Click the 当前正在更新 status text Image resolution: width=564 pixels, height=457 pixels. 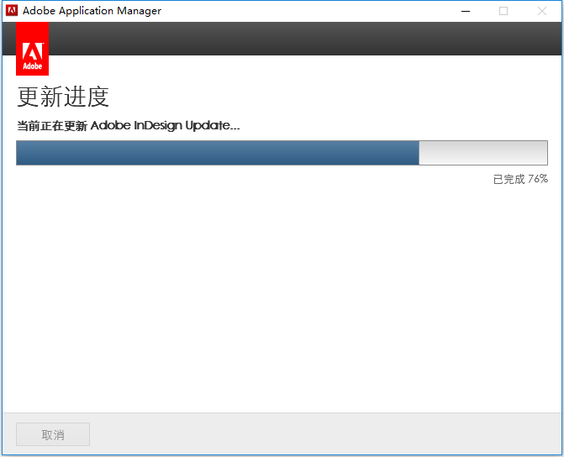pyautogui.click(x=52, y=126)
